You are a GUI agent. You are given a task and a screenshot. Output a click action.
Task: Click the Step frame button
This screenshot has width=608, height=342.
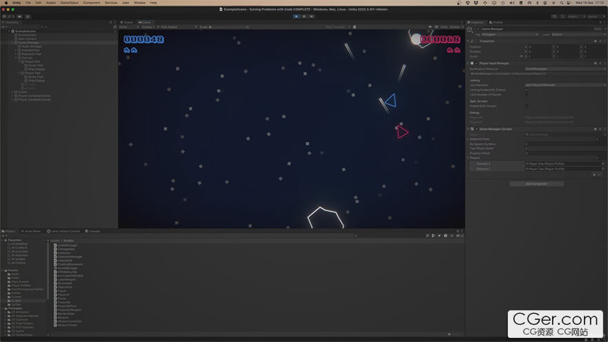coord(312,17)
